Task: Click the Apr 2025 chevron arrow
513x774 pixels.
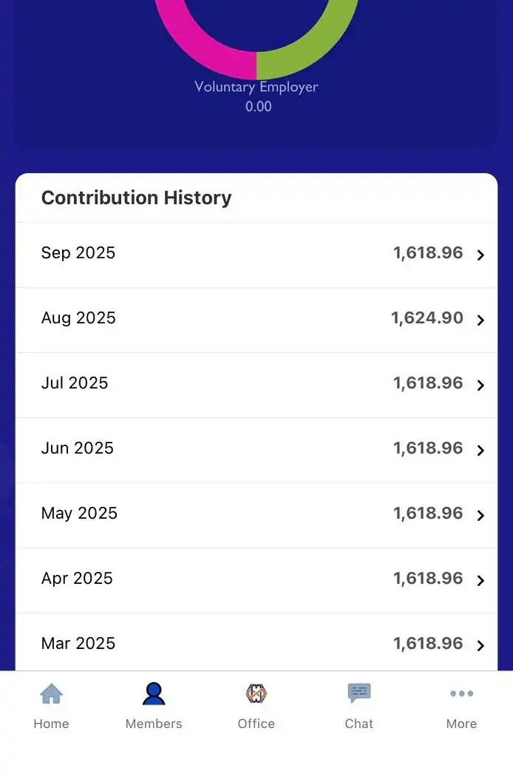Action: tap(480, 581)
